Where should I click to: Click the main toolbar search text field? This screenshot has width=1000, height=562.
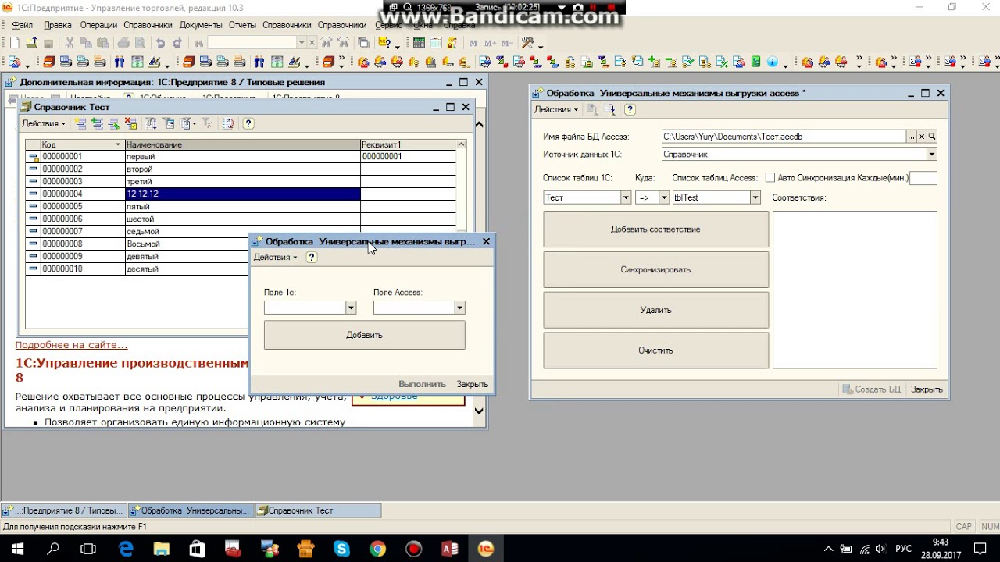coord(252,43)
